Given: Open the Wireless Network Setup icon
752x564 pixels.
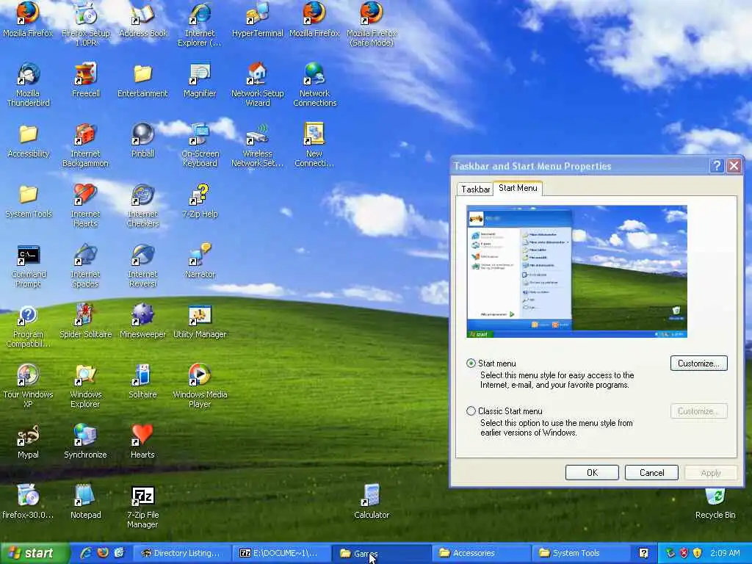Looking at the screenshot, I should point(258,145).
